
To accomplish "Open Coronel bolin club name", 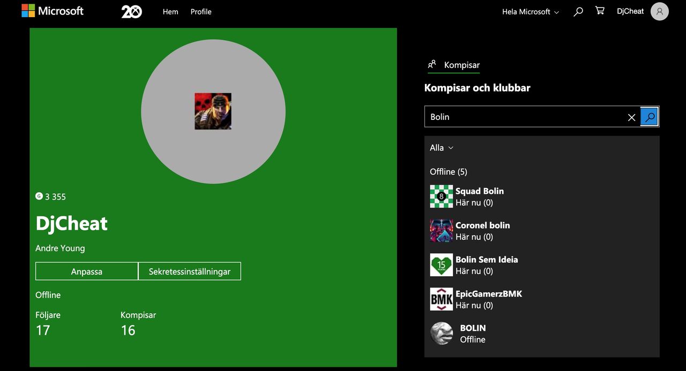I will pyautogui.click(x=483, y=225).
